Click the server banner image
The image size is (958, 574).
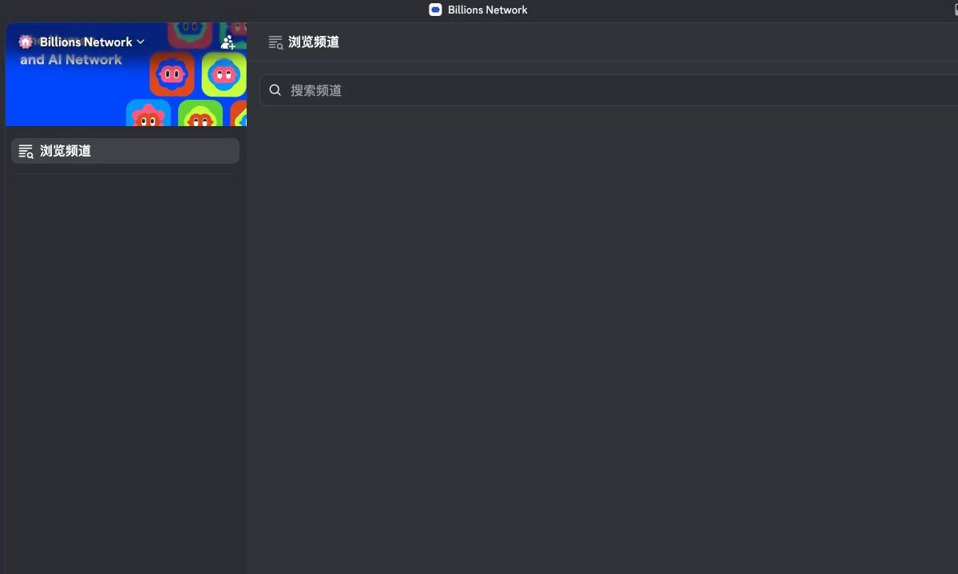click(126, 74)
